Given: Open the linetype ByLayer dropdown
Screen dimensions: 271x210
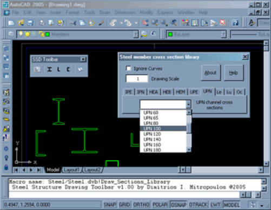Looking at the screenshot, I should pos(250,34).
